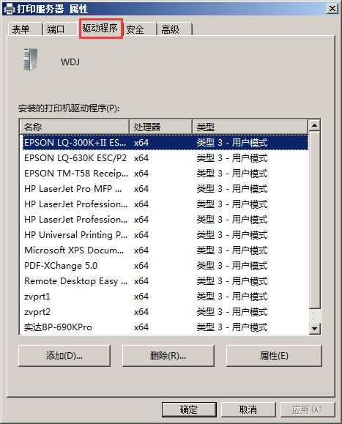Click 删除(R)... to remove driver

point(168,356)
